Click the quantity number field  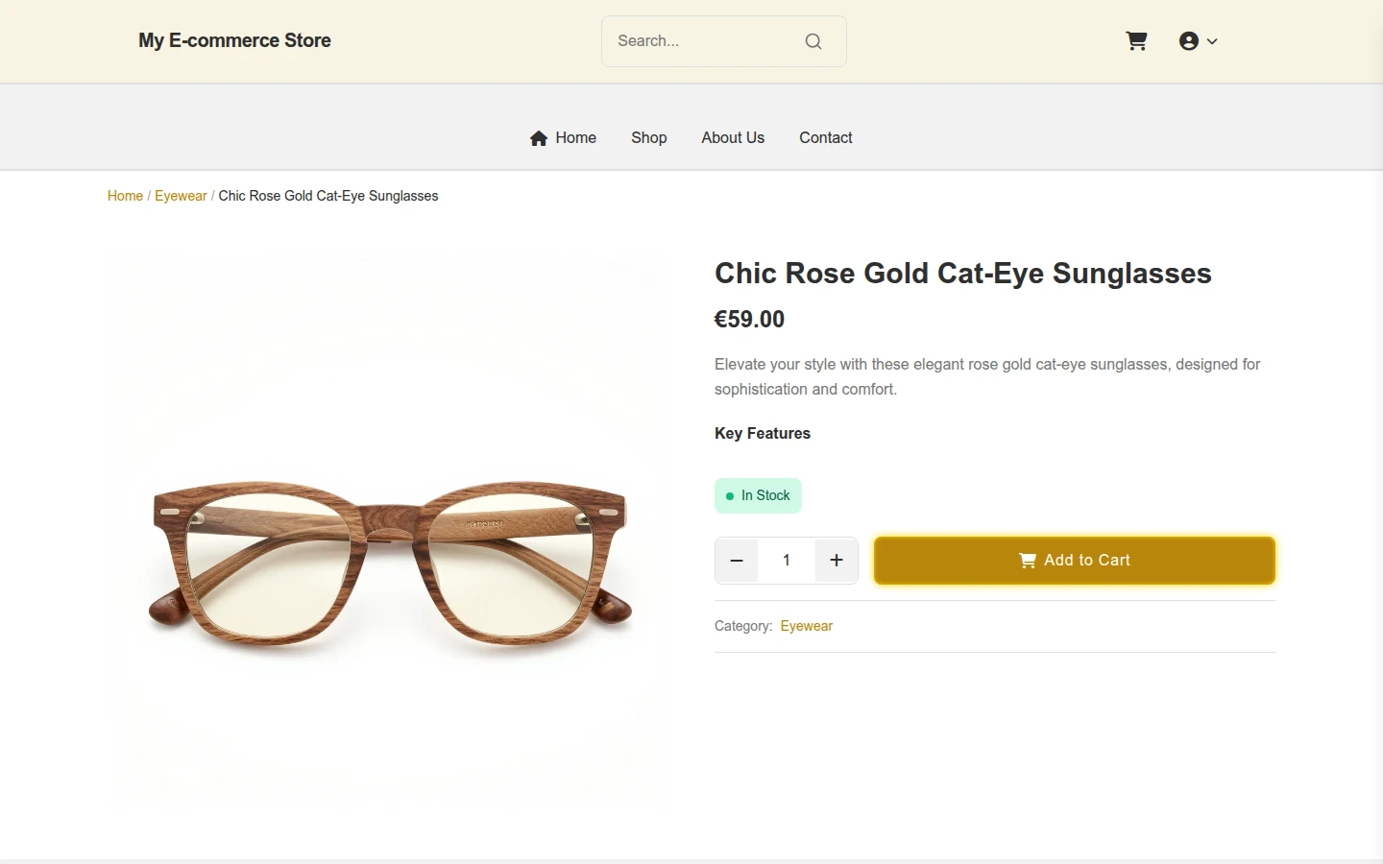(x=787, y=561)
